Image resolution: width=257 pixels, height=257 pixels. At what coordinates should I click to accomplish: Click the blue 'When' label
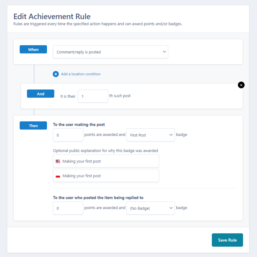click(33, 50)
